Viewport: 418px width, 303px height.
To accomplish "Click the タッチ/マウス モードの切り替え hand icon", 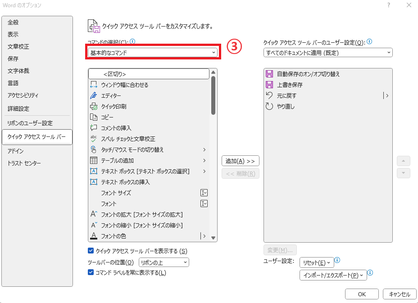I will 94,149.
